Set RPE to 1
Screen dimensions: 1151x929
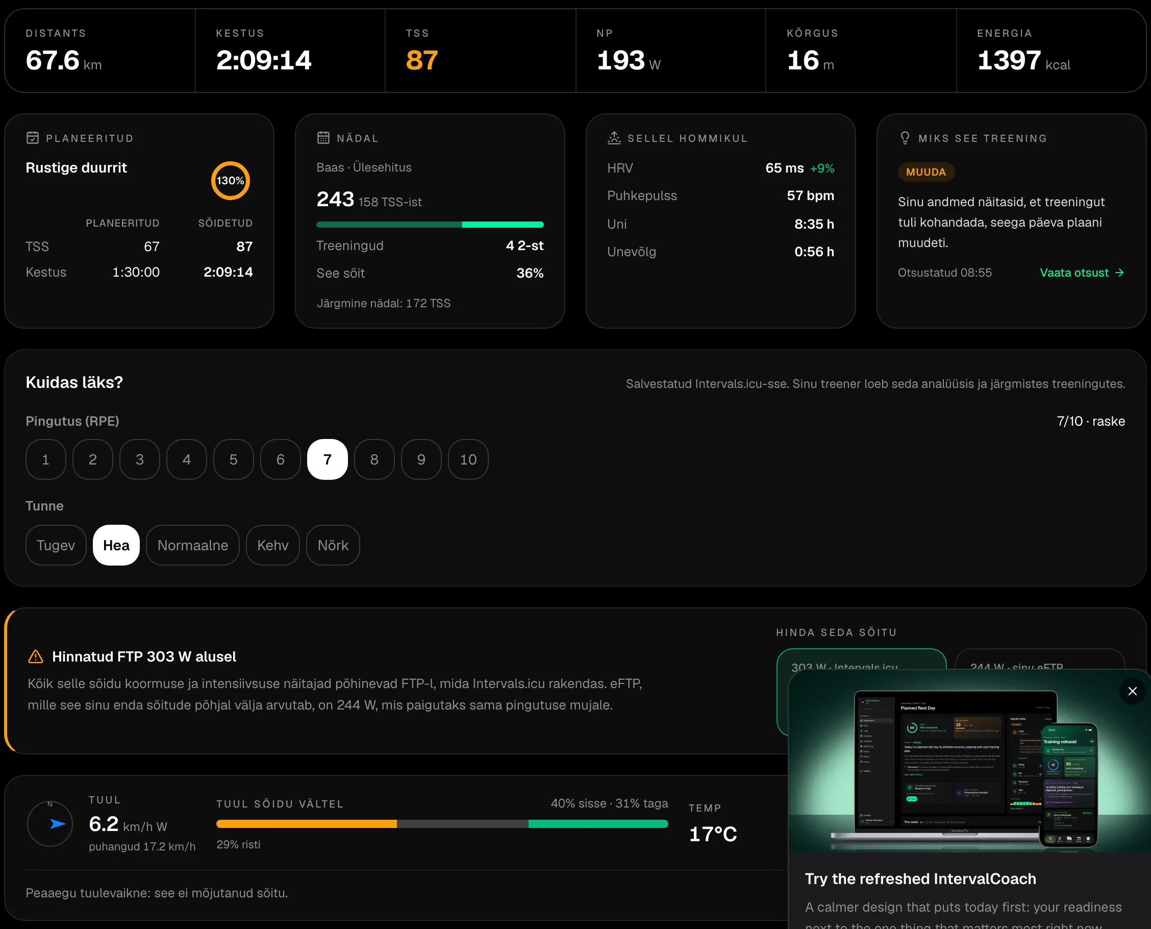(x=45, y=460)
